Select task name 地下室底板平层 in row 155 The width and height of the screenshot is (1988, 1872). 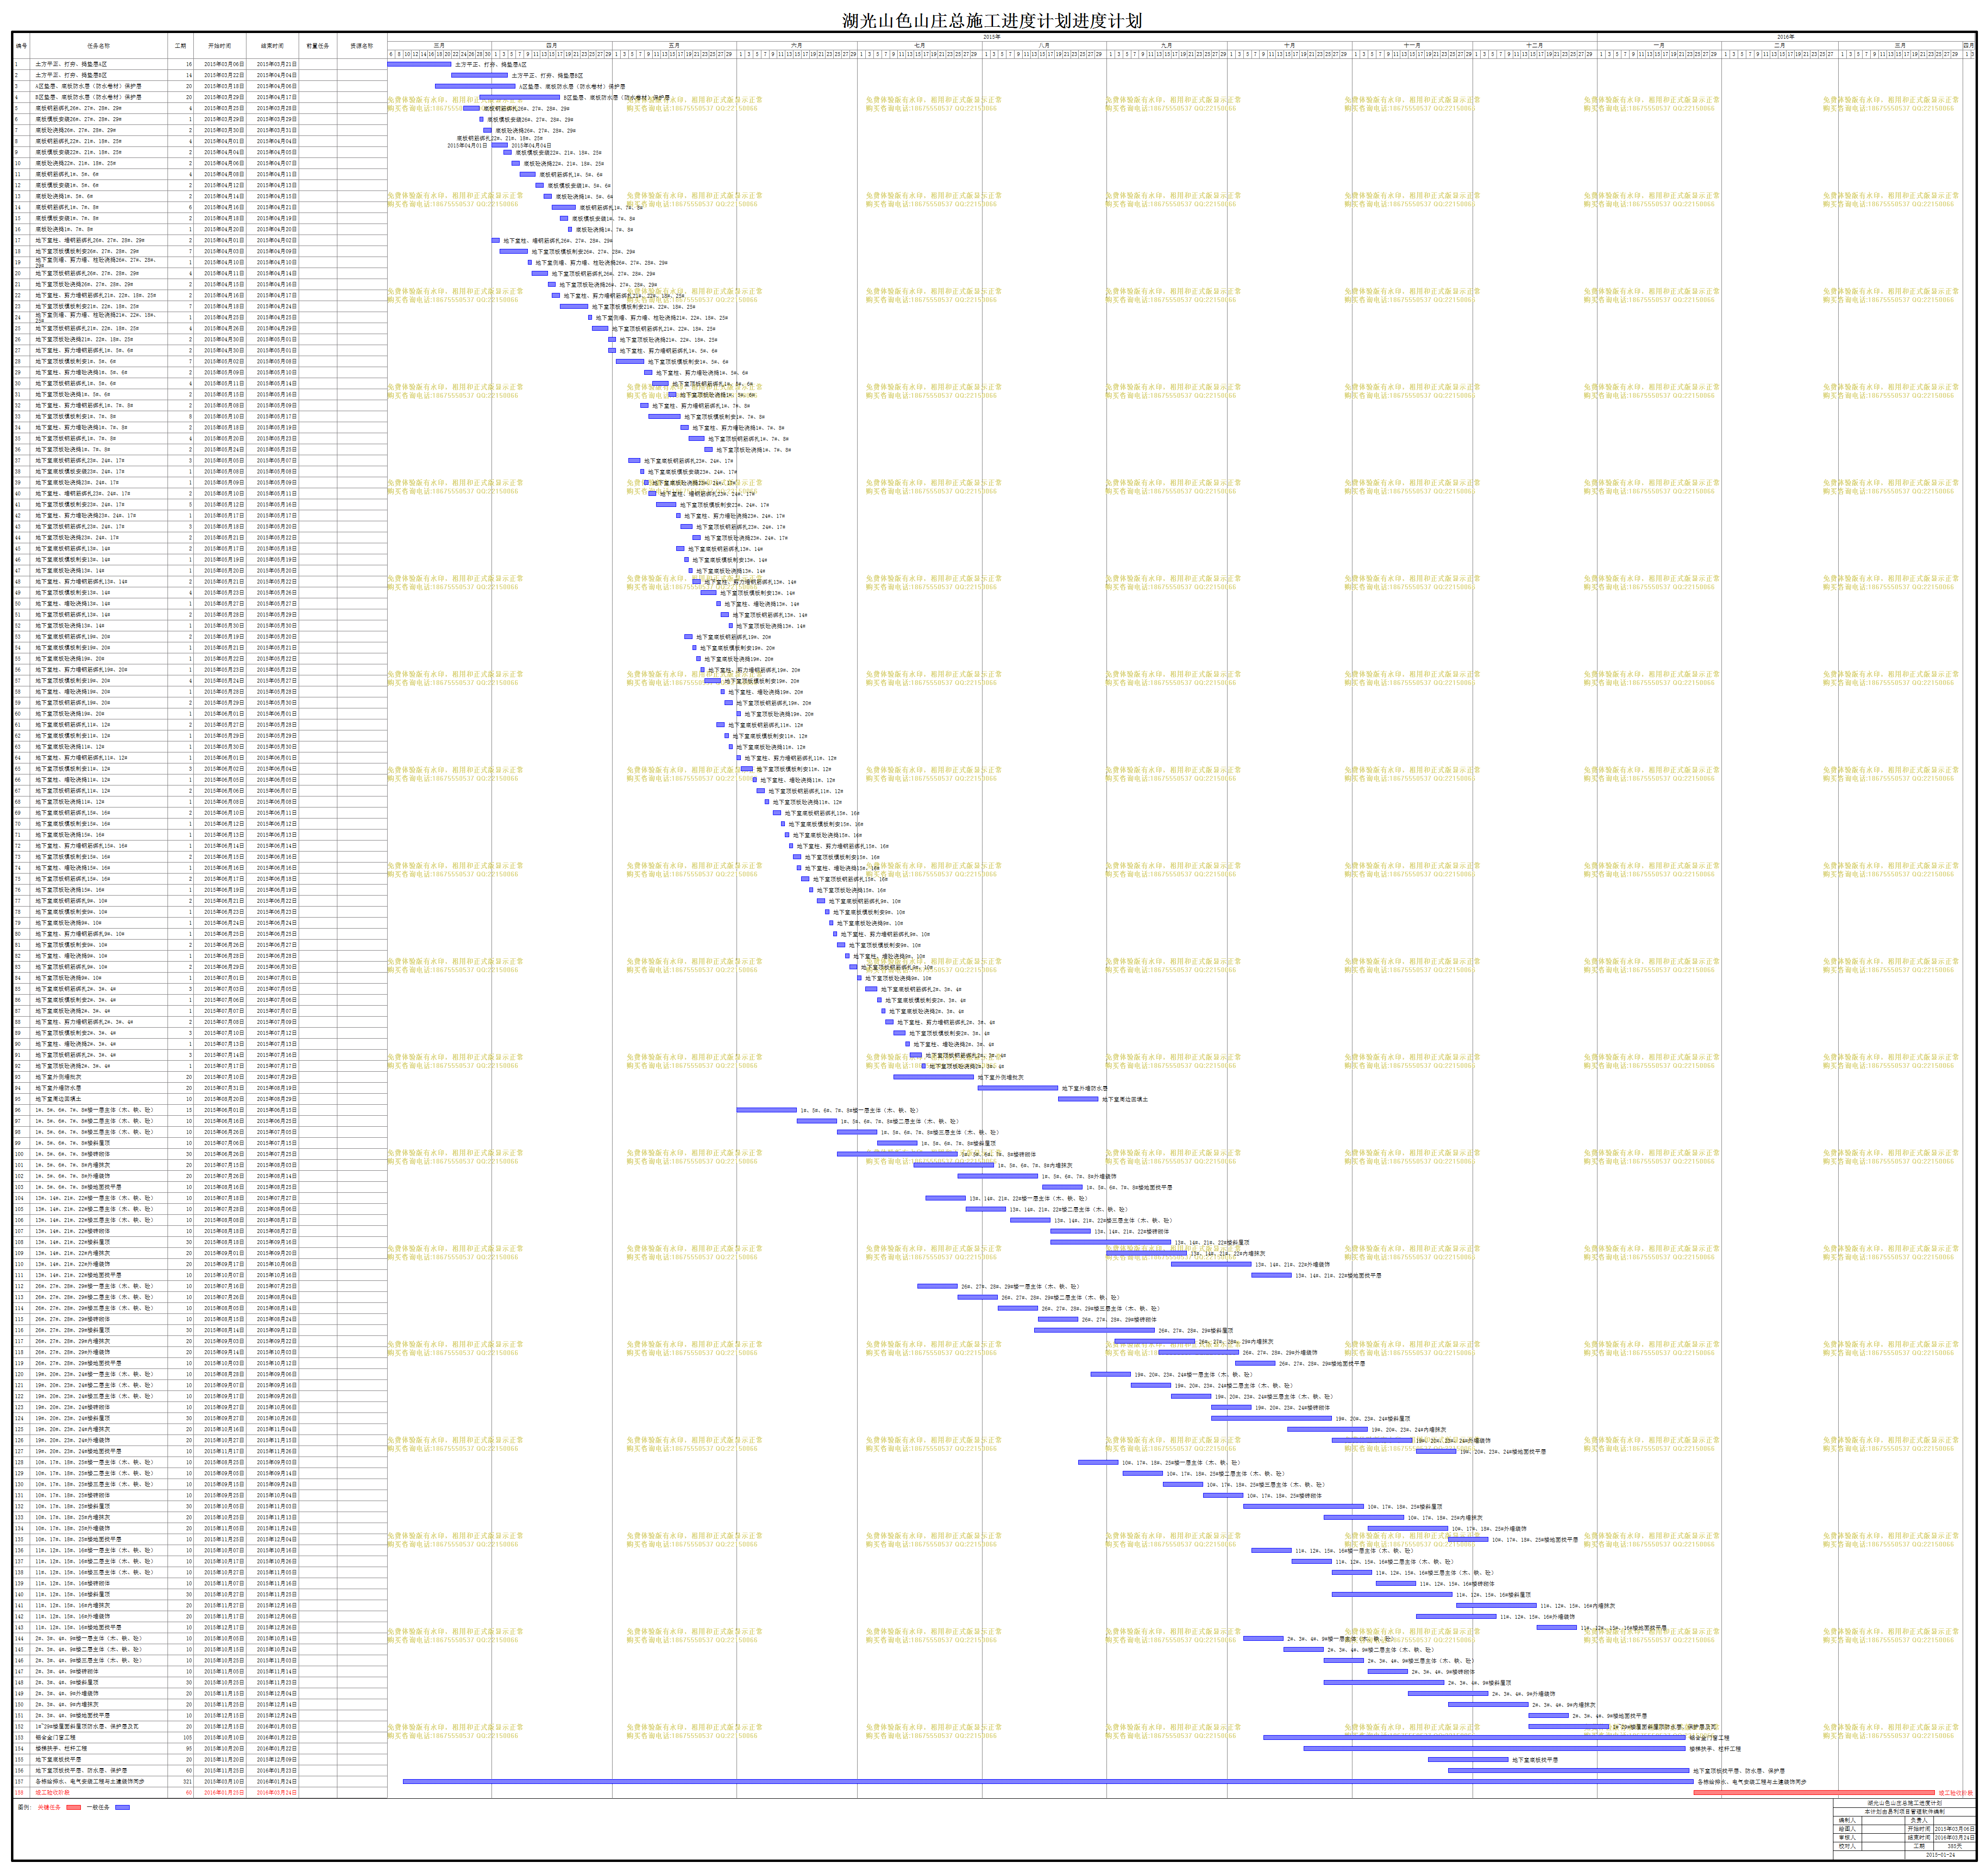[x=58, y=1759]
